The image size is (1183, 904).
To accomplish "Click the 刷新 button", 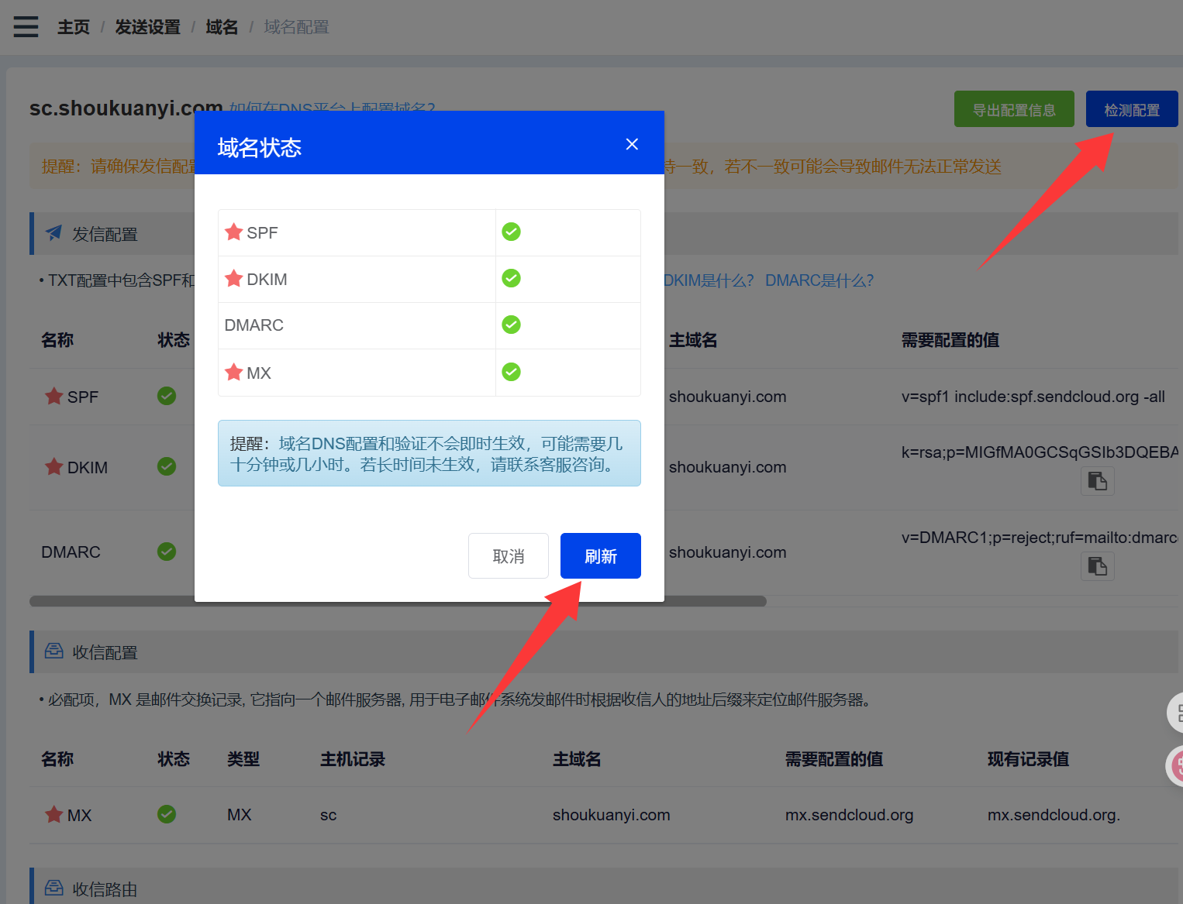I will click(x=600, y=556).
